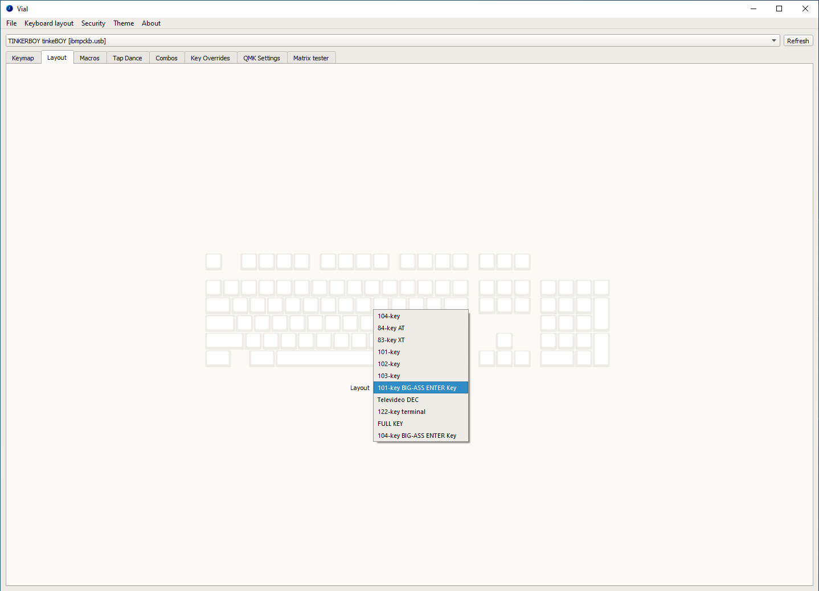
Task: Switch to the Macros tab
Action: [x=90, y=58]
